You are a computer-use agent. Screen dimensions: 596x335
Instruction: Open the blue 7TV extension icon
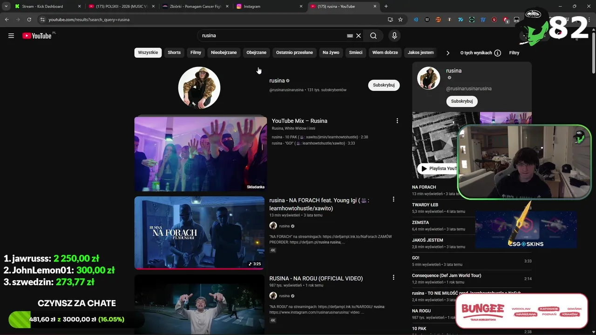[x=461, y=20]
